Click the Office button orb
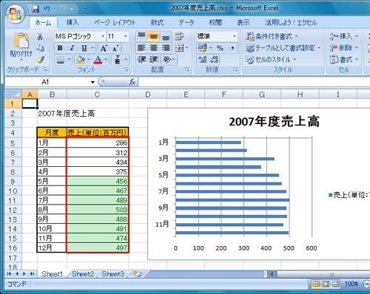The image size is (370, 294). tap(16, 14)
